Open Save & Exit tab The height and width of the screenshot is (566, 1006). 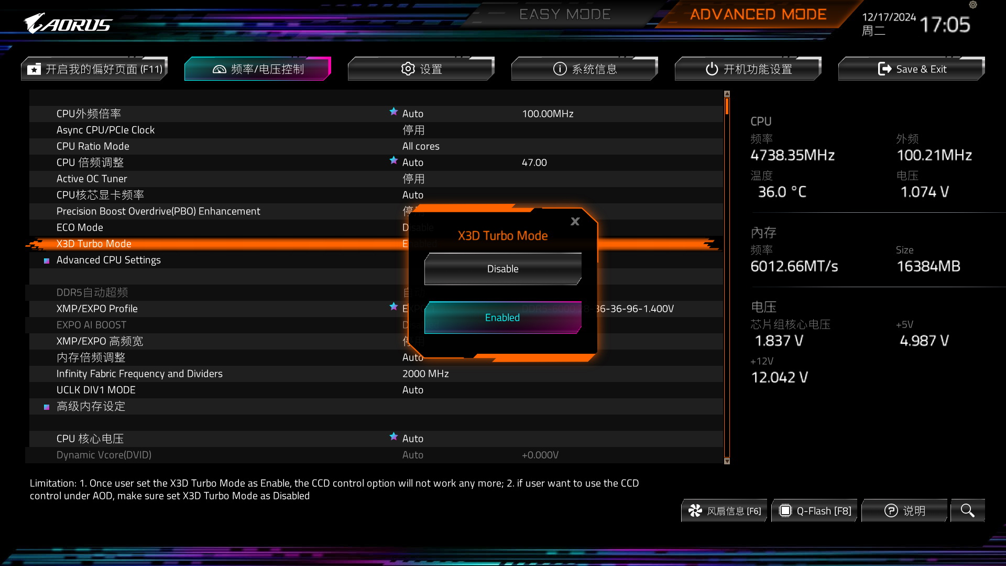click(912, 69)
